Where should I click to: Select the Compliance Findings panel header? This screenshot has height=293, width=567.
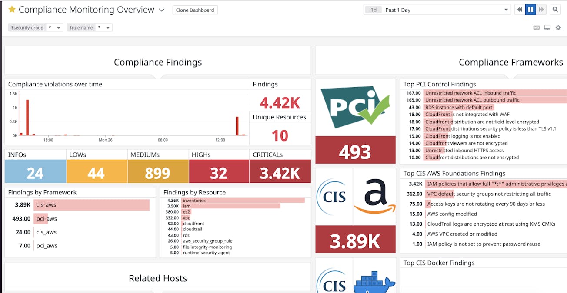(x=157, y=62)
